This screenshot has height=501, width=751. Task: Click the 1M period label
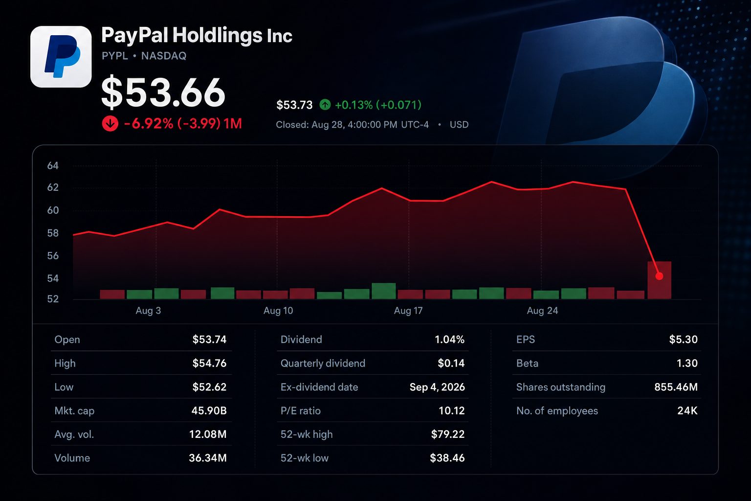click(x=233, y=124)
